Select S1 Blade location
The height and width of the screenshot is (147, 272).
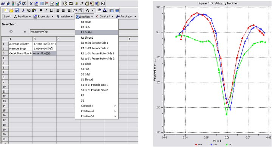[x=97, y=64]
